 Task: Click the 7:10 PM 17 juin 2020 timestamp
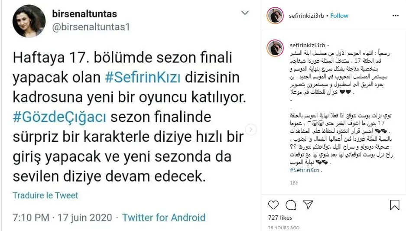[62, 217]
